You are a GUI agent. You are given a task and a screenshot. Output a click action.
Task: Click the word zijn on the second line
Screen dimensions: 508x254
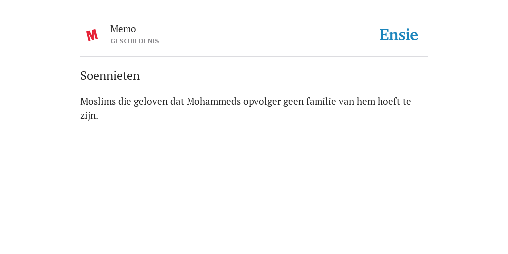click(x=88, y=116)
